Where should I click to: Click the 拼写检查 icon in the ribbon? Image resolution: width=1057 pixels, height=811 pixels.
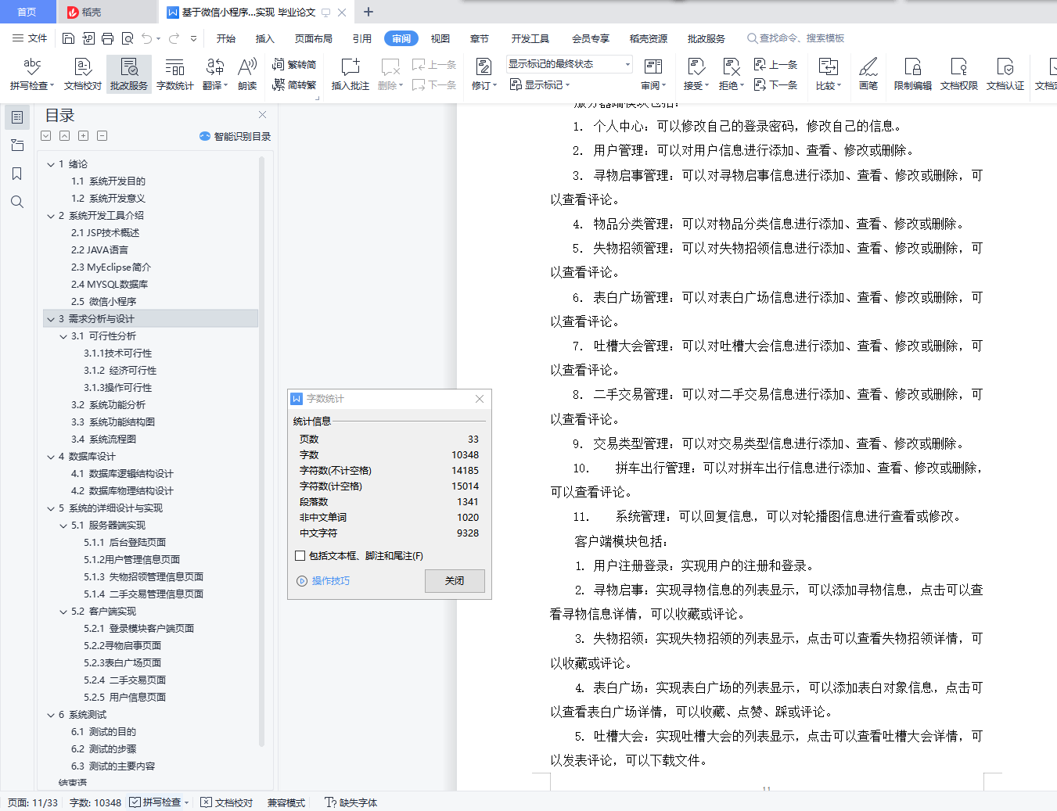(x=32, y=66)
